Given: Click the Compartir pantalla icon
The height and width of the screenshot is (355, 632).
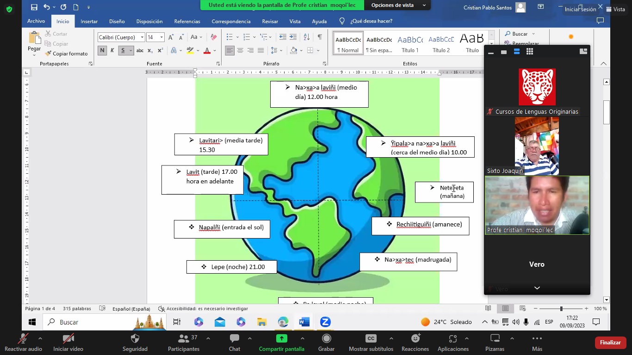Looking at the screenshot, I should [x=281, y=339].
